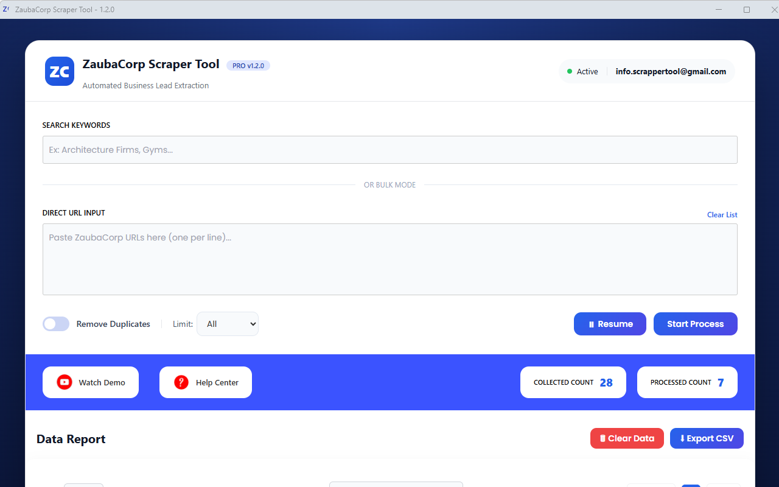Click the YouTube icon in Watch Demo

click(65, 382)
